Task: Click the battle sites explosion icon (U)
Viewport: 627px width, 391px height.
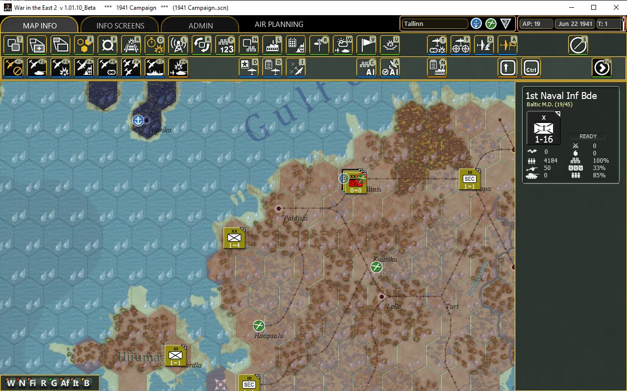Action: tap(390, 45)
